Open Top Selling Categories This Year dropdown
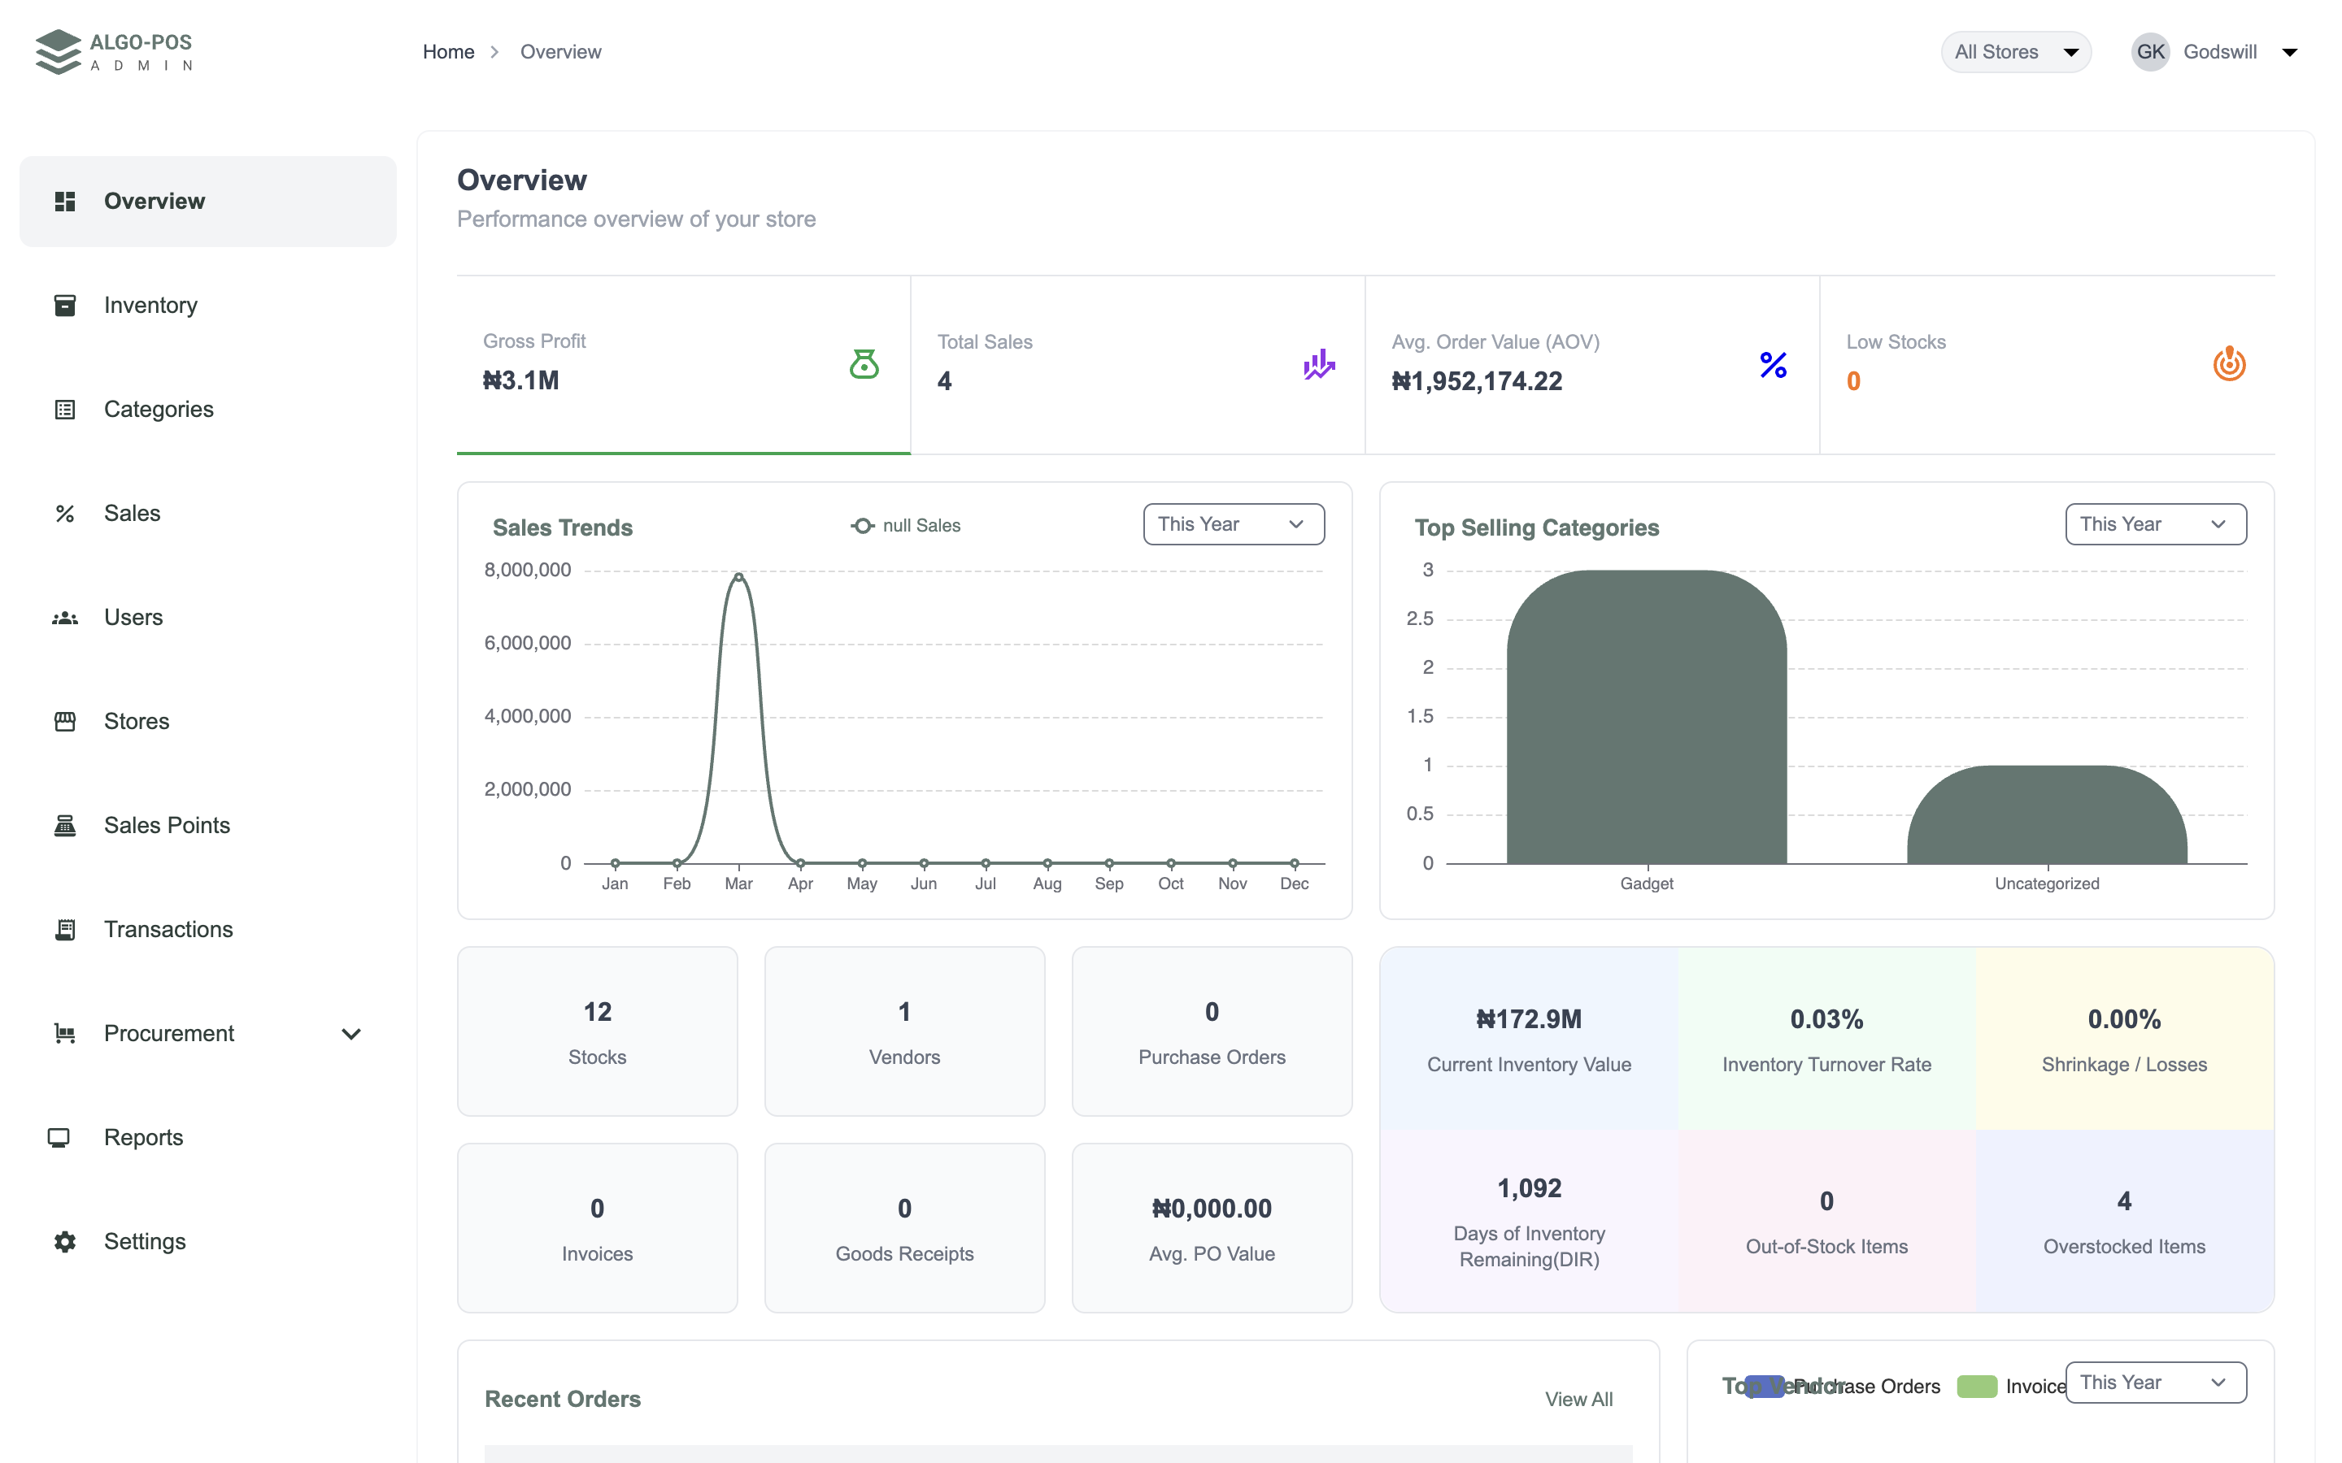The width and height of the screenshot is (2342, 1463). [2155, 524]
